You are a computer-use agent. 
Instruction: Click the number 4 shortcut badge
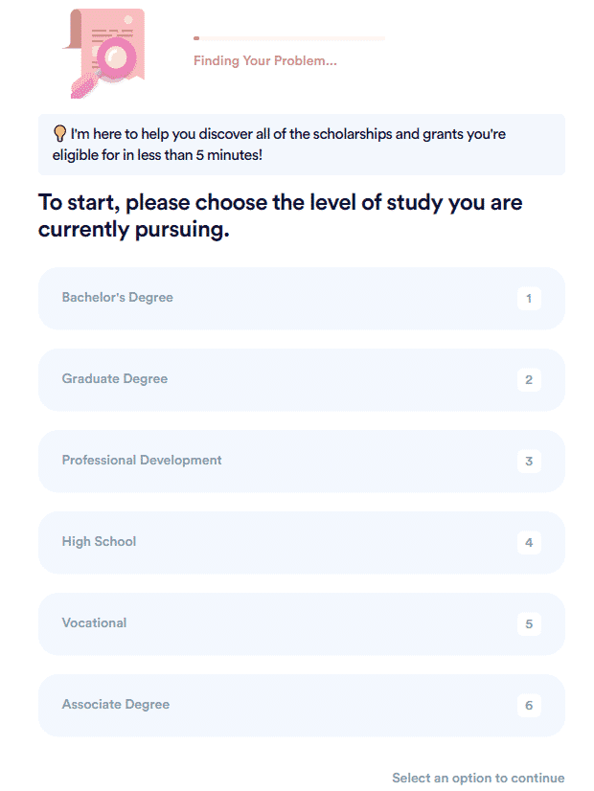point(529,542)
